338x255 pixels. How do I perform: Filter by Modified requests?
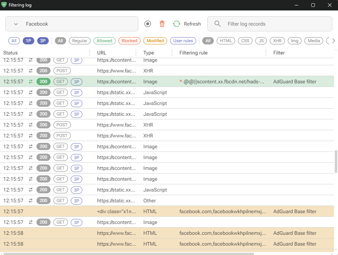click(x=155, y=41)
